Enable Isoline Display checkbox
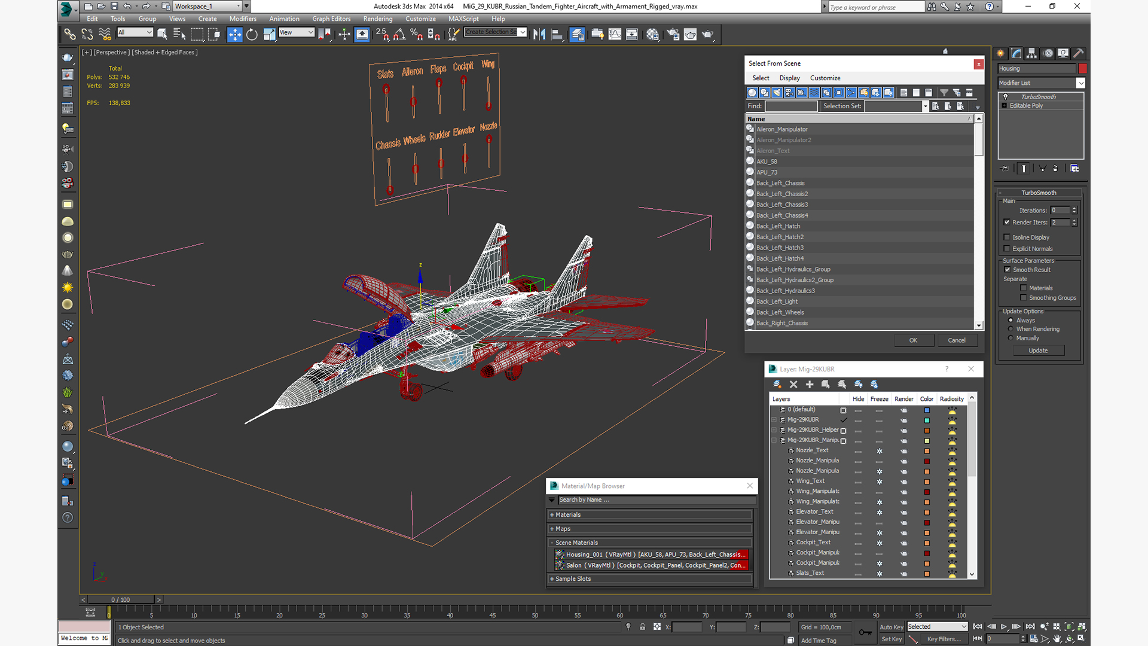The width and height of the screenshot is (1148, 646). tap(1007, 237)
